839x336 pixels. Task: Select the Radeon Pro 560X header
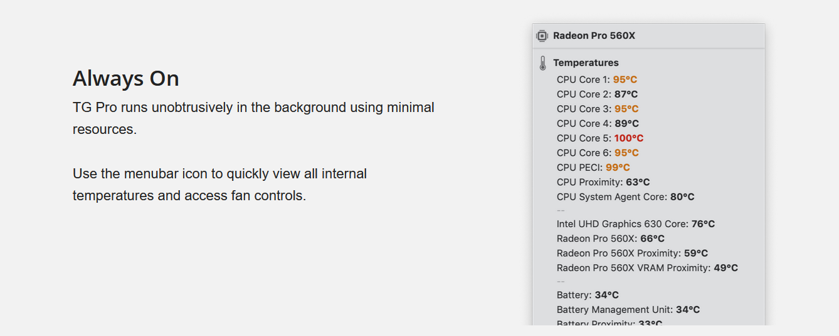[x=594, y=36]
